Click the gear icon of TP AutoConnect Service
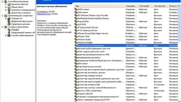This screenshot has width=181, height=102. pos(76,27)
